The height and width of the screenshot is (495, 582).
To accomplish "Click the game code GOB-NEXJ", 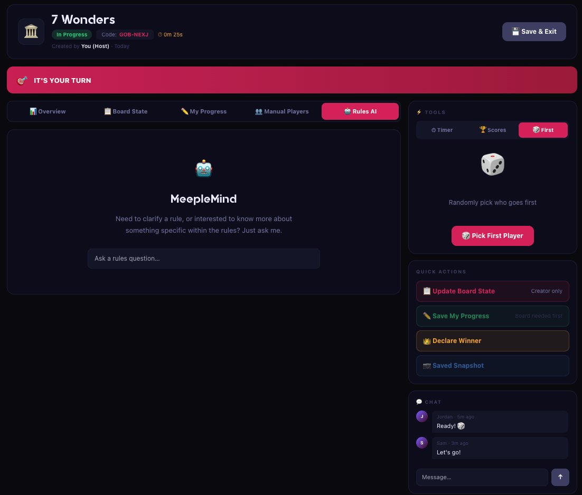I will [134, 34].
